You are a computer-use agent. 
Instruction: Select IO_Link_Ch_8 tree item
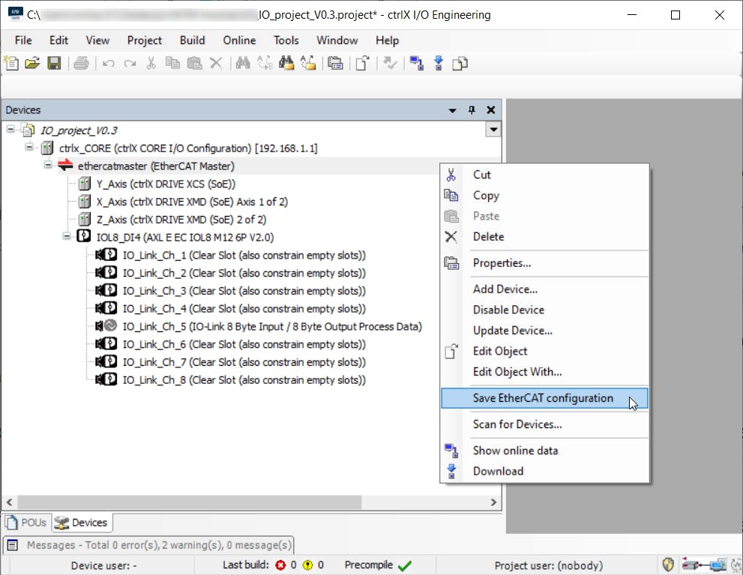point(244,380)
